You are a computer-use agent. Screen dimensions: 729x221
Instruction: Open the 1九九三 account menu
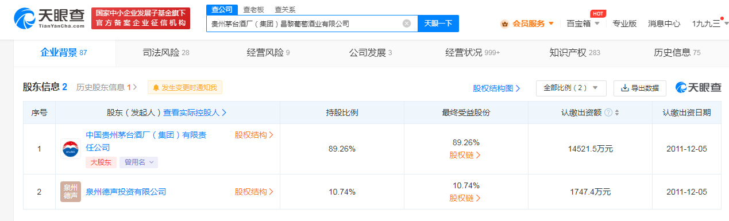click(x=710, y=24)
